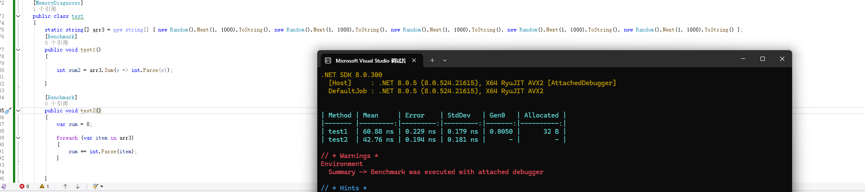Click the '0.0050' Gen0 value
Screen dimensions: 865x192
coord(501,132)
